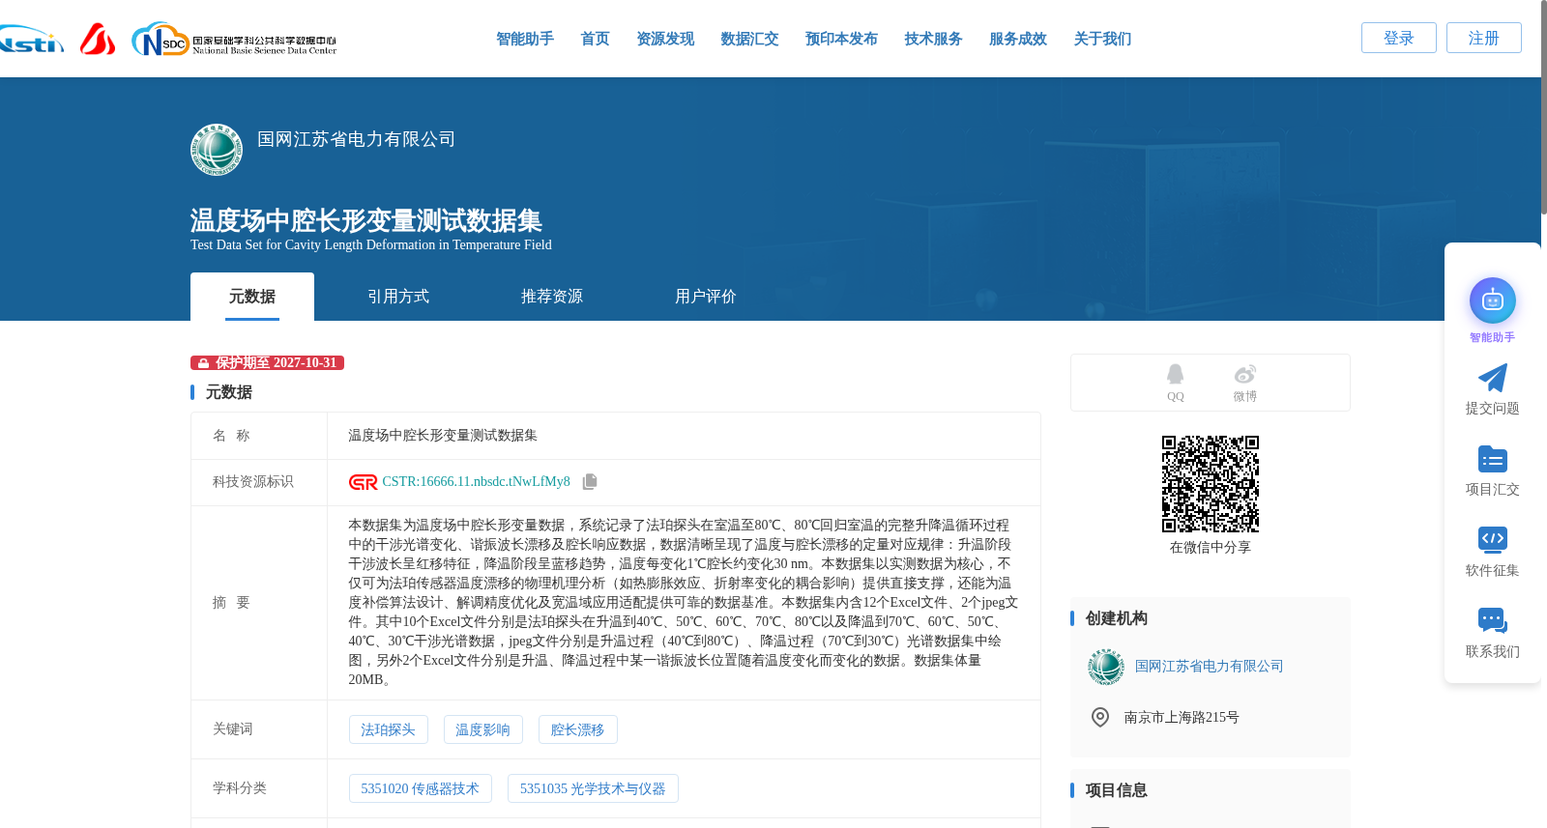Open 服务成效 menu item
The width and height of the screenshot is (1547, 828).
[x=1018, y=39]
